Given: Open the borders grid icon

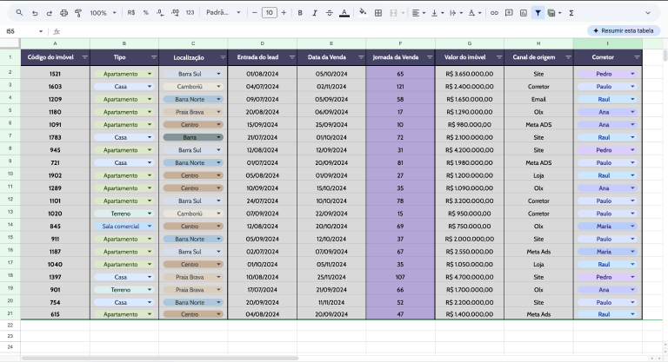Looking at the screenshot, I should click(x=377, y=13).
